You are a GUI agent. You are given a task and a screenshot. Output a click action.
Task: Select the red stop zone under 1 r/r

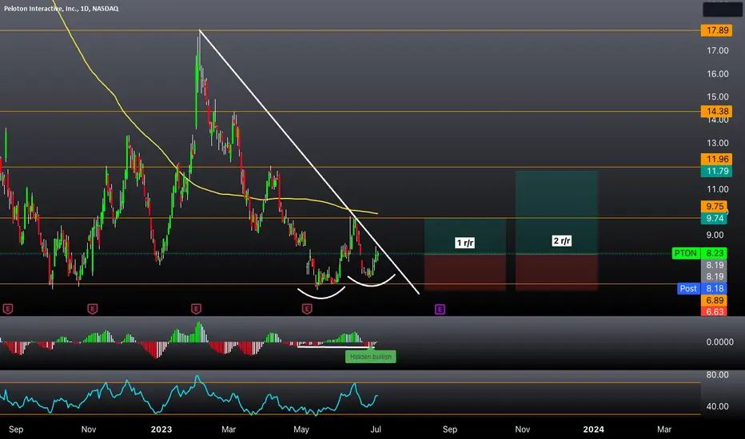coord(464,272)
